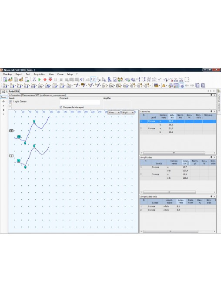Open the Acquisition menu
This screenshot has width=221, height=302.
(x=40, y=74)
